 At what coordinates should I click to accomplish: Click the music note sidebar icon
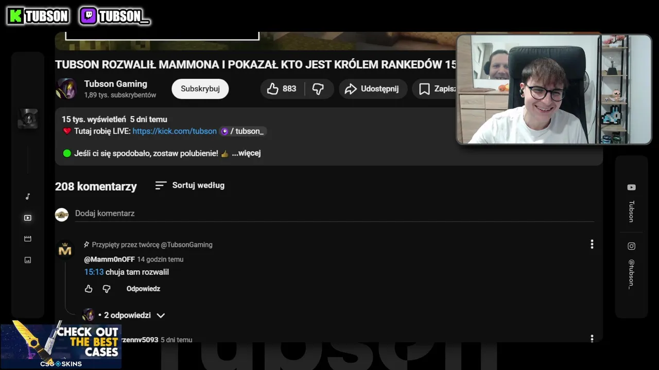(28, 196)
